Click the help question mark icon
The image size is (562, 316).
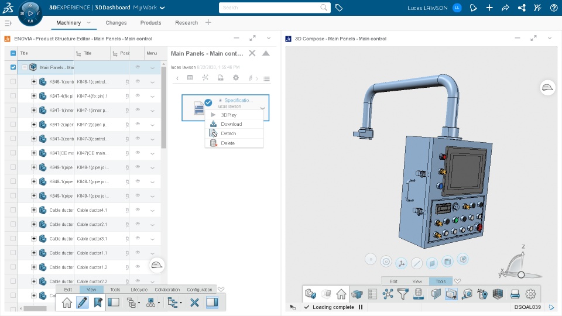(554, 8)
